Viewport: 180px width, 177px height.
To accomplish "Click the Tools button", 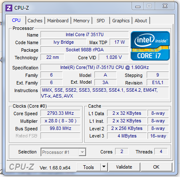I will pos(89,167).
